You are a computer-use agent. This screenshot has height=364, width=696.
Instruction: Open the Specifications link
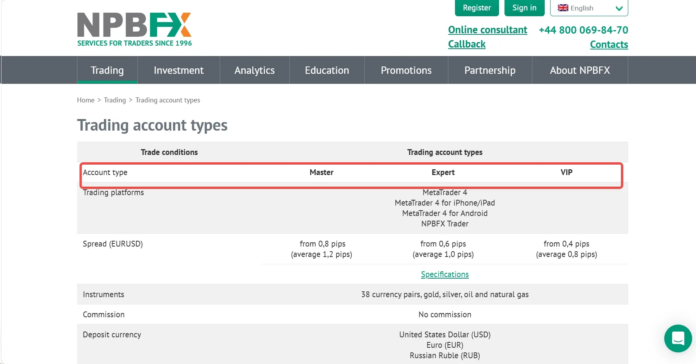(x=445, y=274)
